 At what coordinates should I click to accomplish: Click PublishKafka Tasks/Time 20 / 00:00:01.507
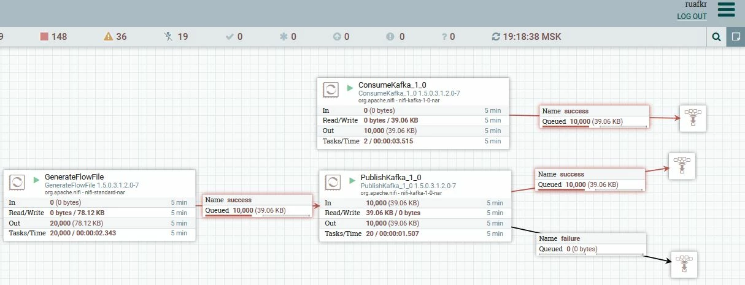tap(393, 234)
